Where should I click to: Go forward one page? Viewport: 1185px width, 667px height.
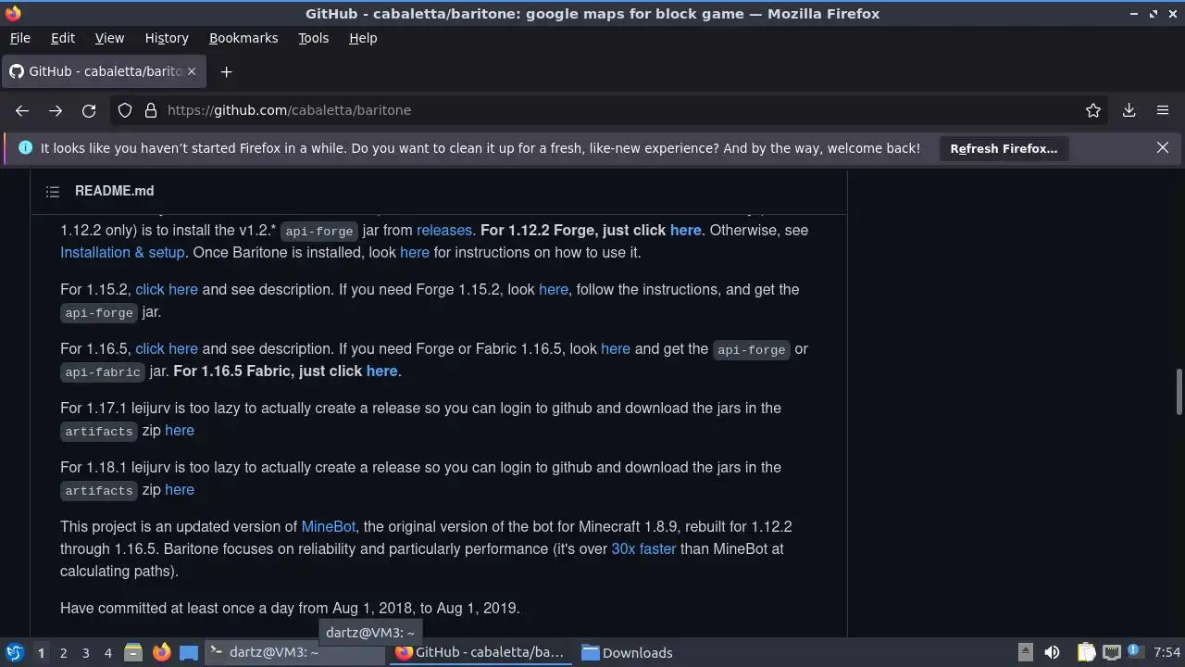click(x=56, y=110)
